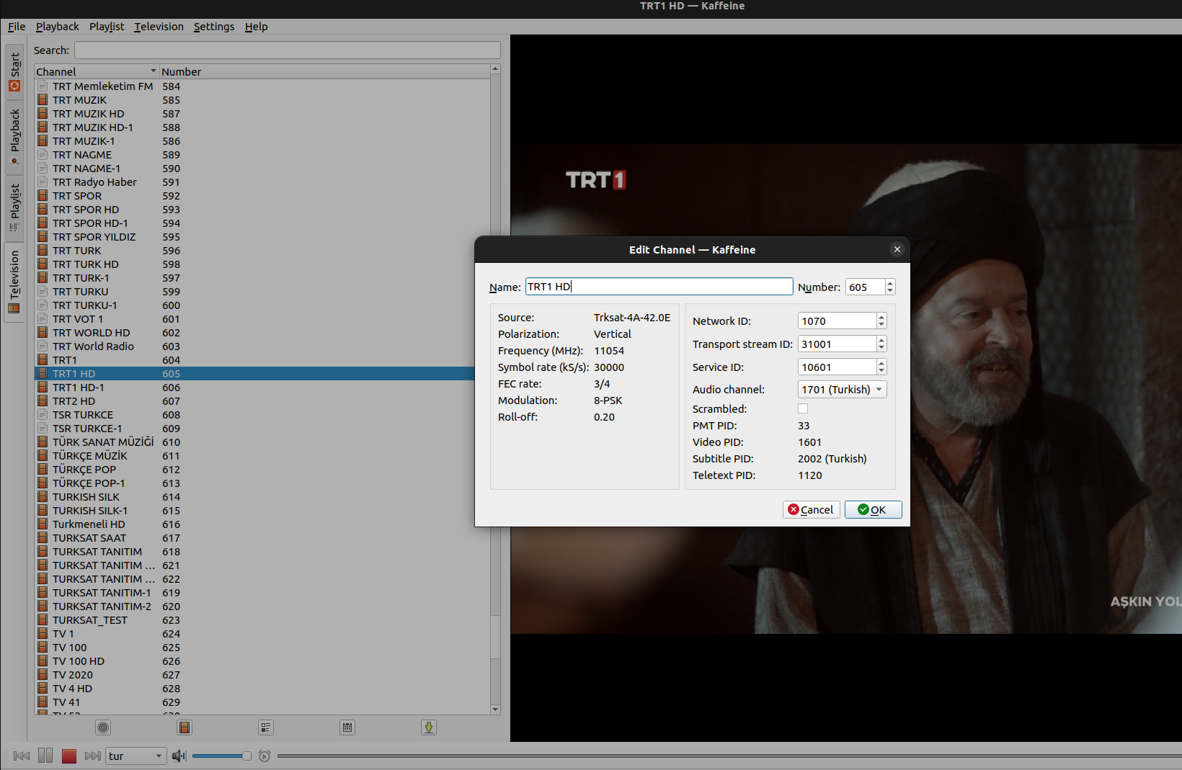Pause playback
This screenshot has width=1182, height=770.
pos(45,756)
